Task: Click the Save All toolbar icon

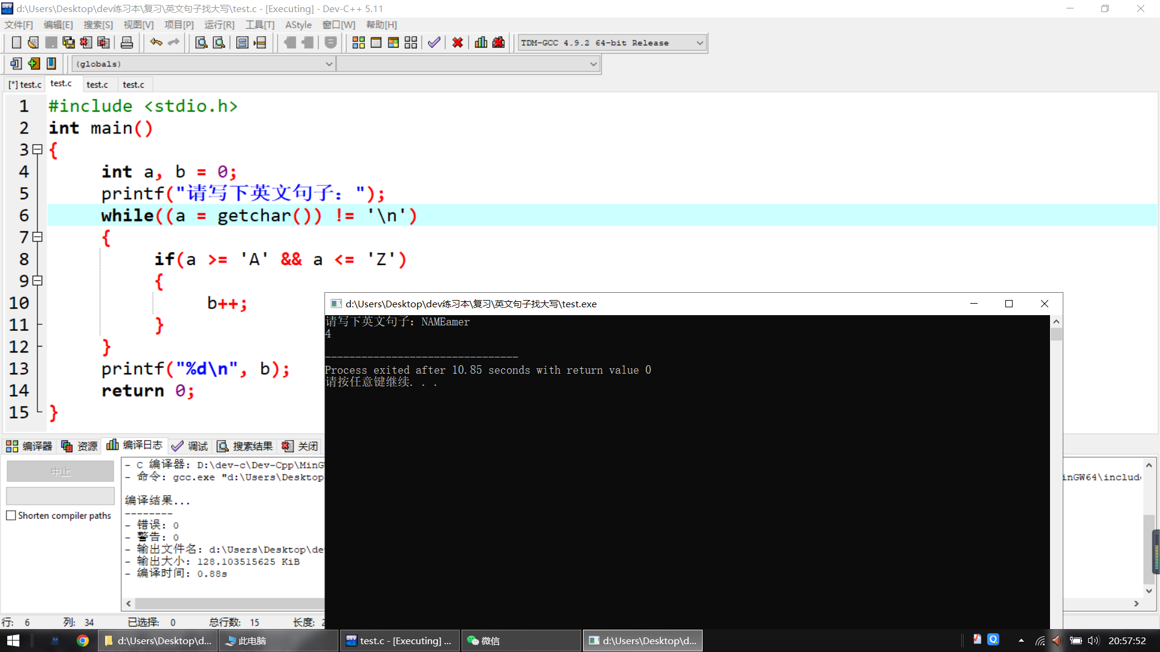Action: pos(69,42)
